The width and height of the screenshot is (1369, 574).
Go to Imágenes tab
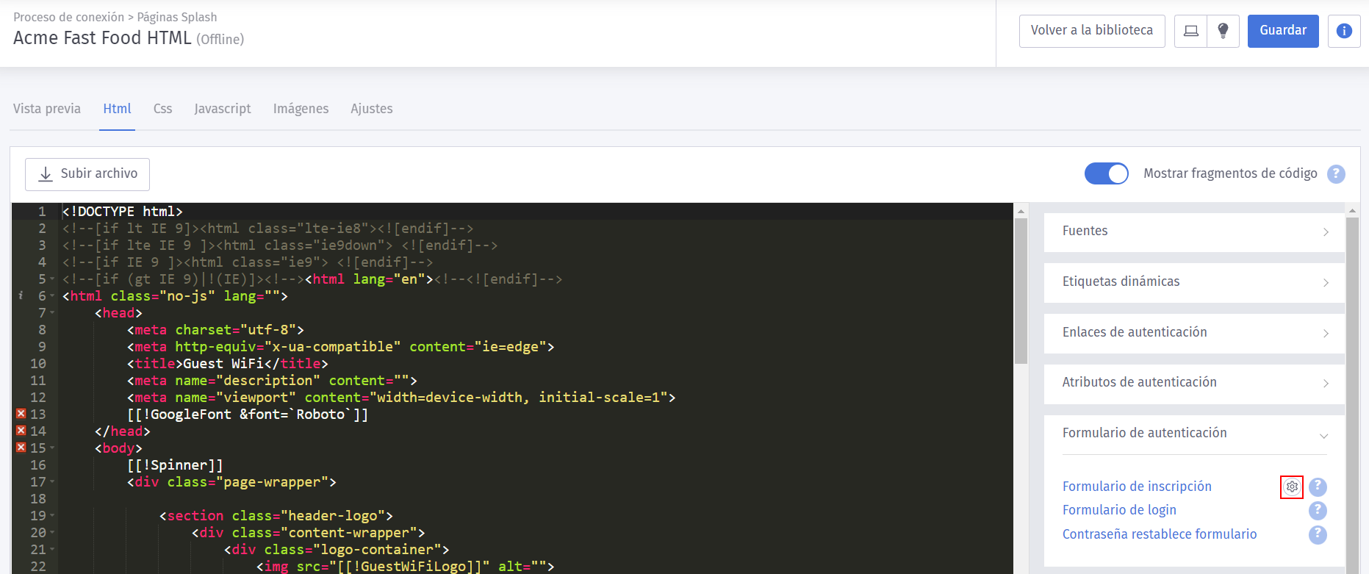tap(301, 109)
